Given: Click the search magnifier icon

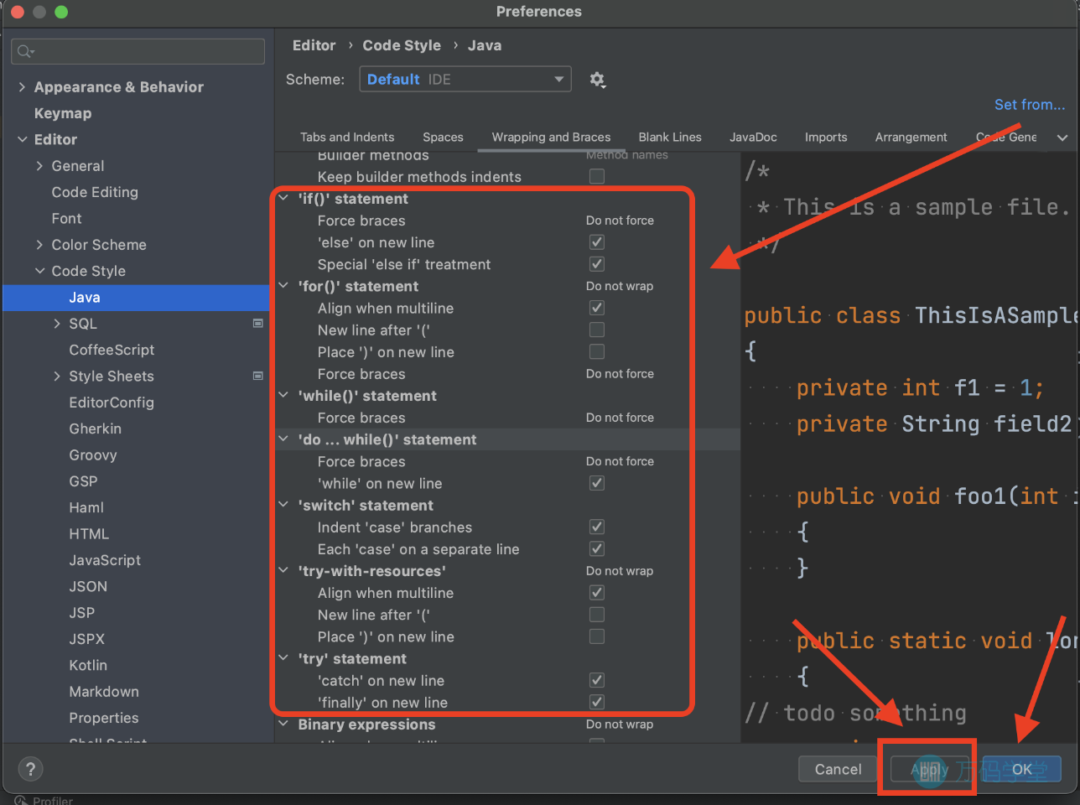Looking at the screenshot, I should click(25, 51).
